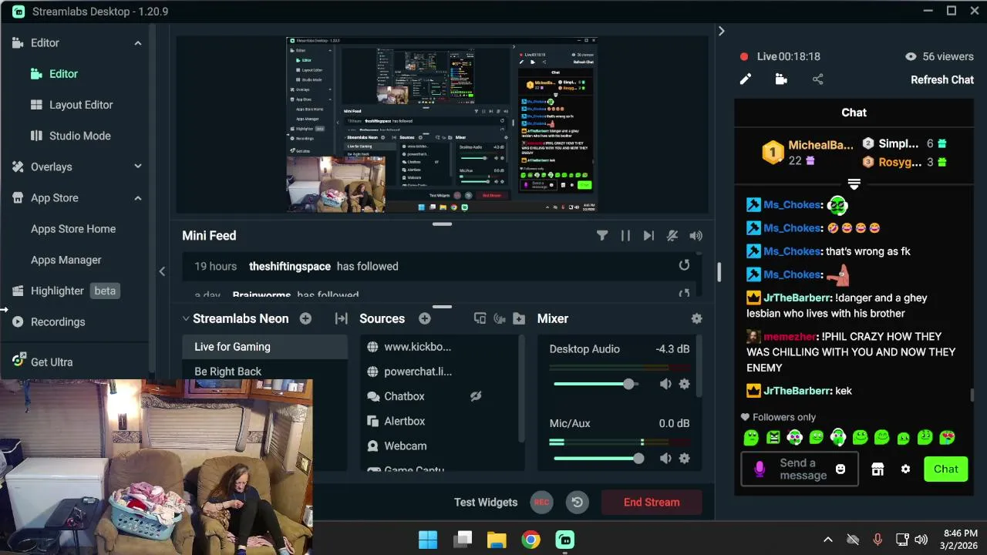
Task: Add a source folder
Action: coord(519,318)
